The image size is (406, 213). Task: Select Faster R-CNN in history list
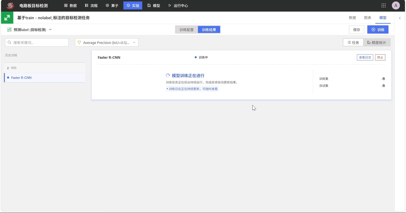coord(45,78)
